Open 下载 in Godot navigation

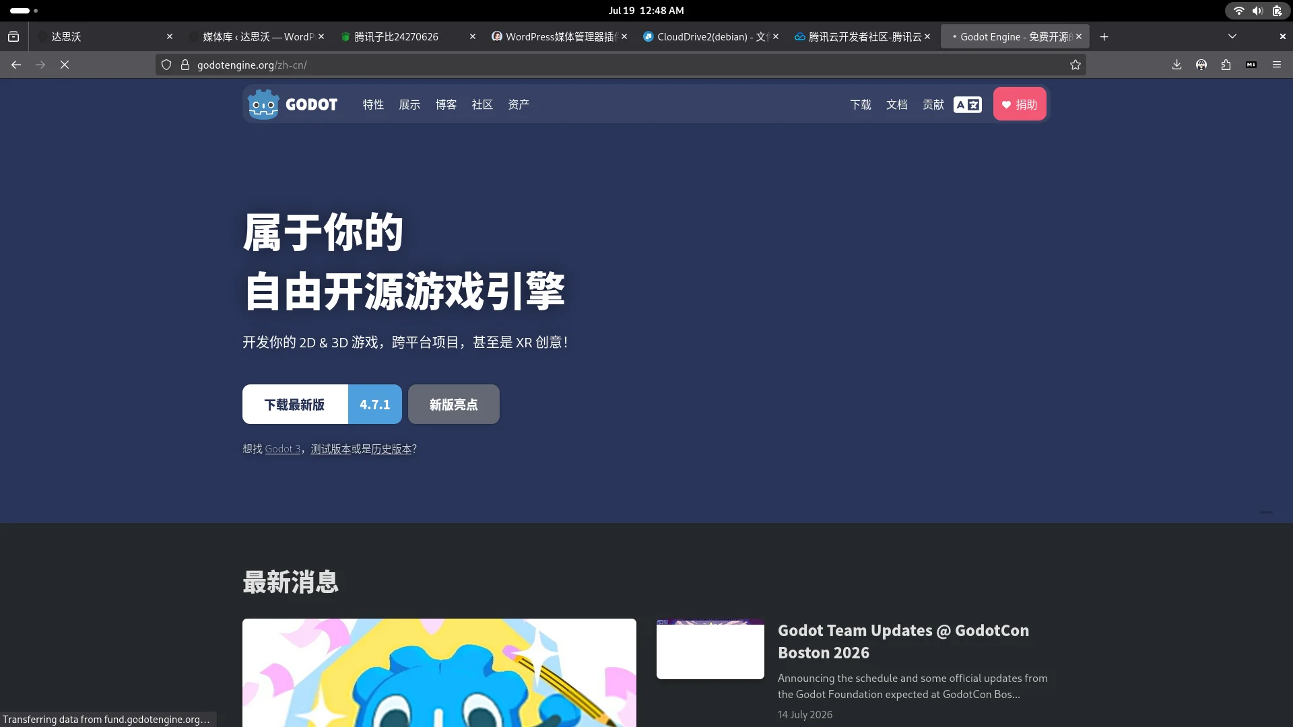tap(861, 104)
